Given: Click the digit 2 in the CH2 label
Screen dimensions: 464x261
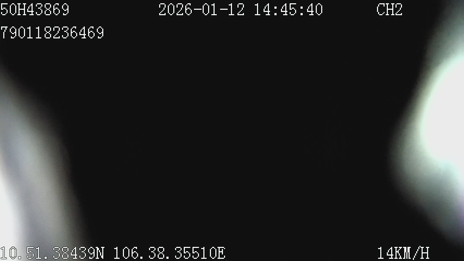Looking at the screenshot, I should pyautogui.click(x=398, y=9).
